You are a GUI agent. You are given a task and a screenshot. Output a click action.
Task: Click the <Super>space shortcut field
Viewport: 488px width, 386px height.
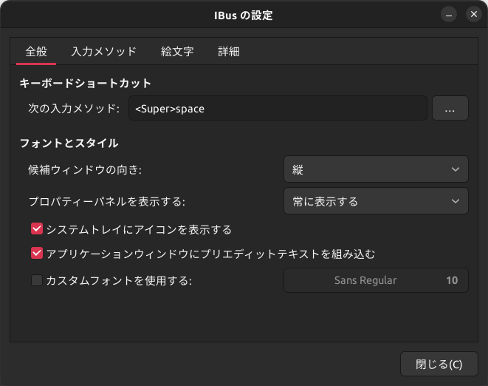coord(278,108)
